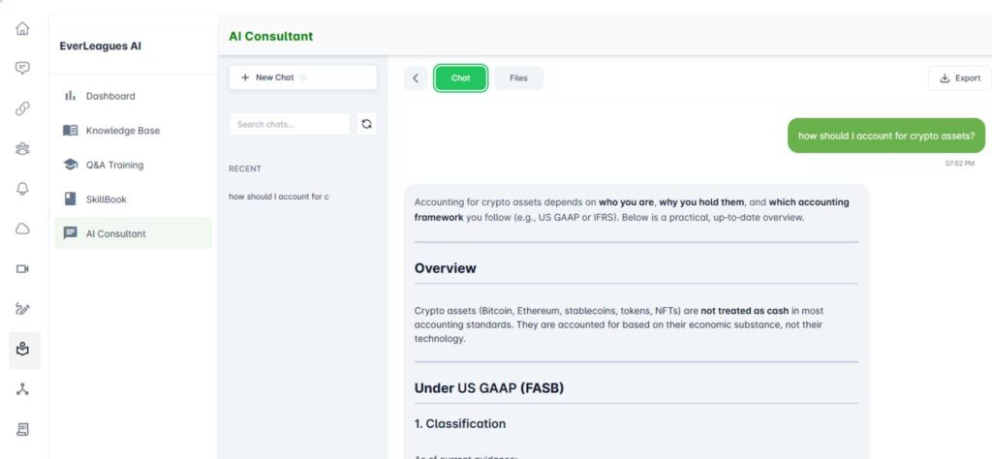The width and height of the screenshot is (992, 459).
Task: Open recent chat about crypto accounting
Action: coord(279,197)
